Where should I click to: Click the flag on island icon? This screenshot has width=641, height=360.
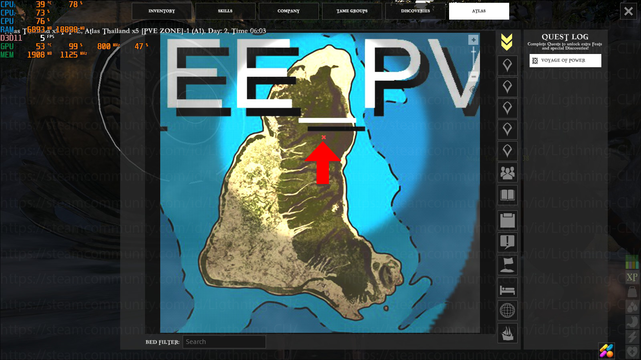(x=507, y=265)
